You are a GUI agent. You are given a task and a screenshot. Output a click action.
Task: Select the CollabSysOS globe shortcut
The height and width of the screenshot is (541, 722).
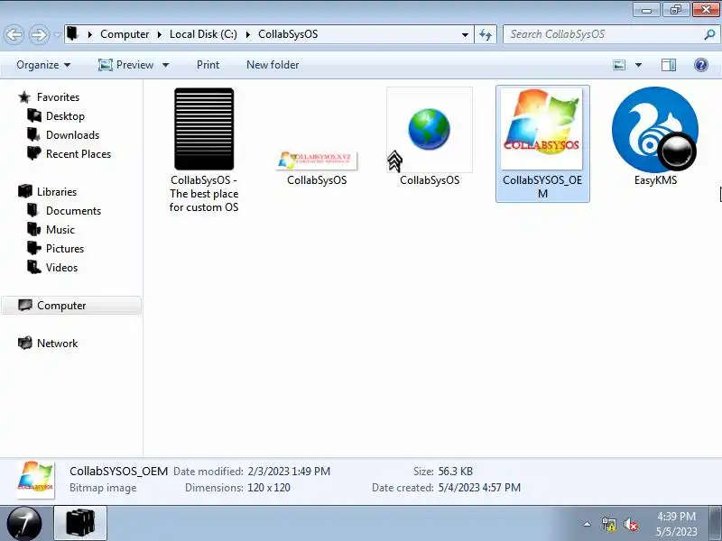point(430,130)
